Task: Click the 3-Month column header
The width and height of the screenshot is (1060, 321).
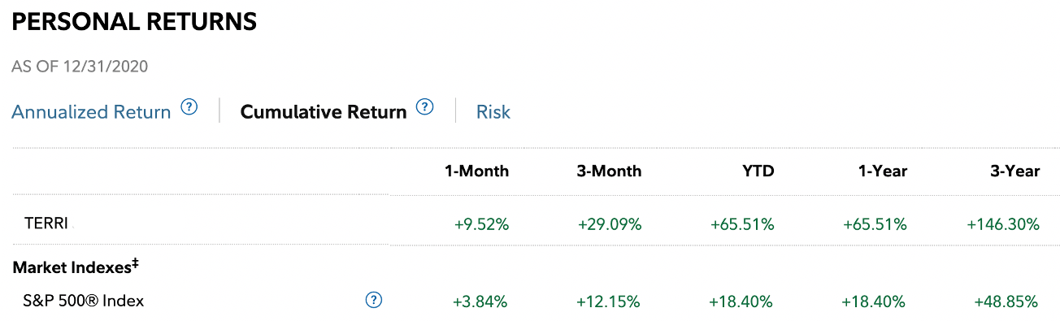Action: (609, 171)
